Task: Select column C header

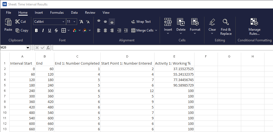Action: 77,56
